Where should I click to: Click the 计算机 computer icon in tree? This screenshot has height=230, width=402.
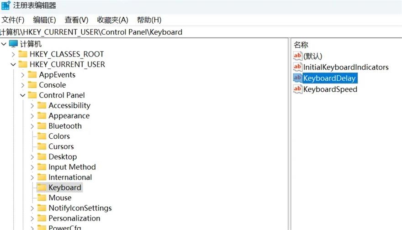[x=13, y=44]
